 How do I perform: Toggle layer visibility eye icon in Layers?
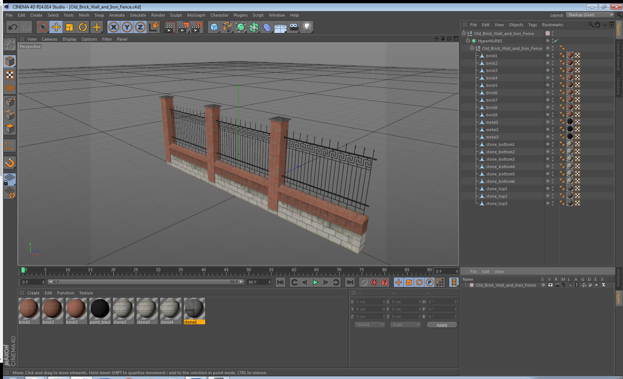[x=550, y=285]
